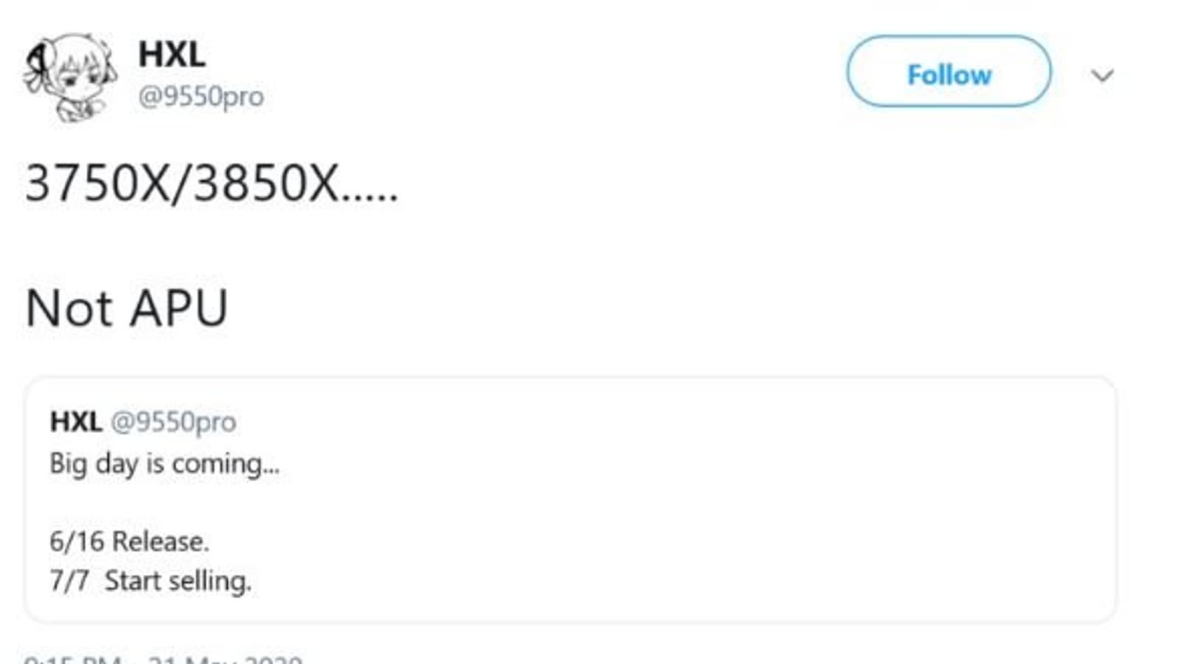The height and width of the screenshot is (664, 1180).
Task: Click the word APU in the tweet
Action: (179, 308)
